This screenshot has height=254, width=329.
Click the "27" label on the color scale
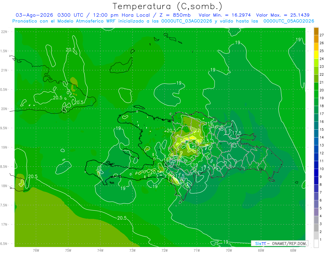coord(322,35)
